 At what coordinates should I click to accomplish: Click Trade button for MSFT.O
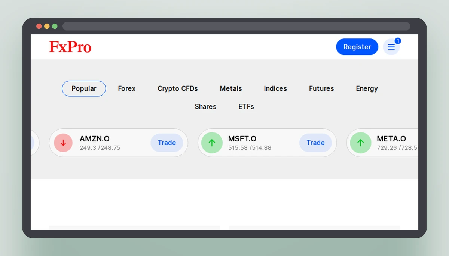click(x=315, y=143)
